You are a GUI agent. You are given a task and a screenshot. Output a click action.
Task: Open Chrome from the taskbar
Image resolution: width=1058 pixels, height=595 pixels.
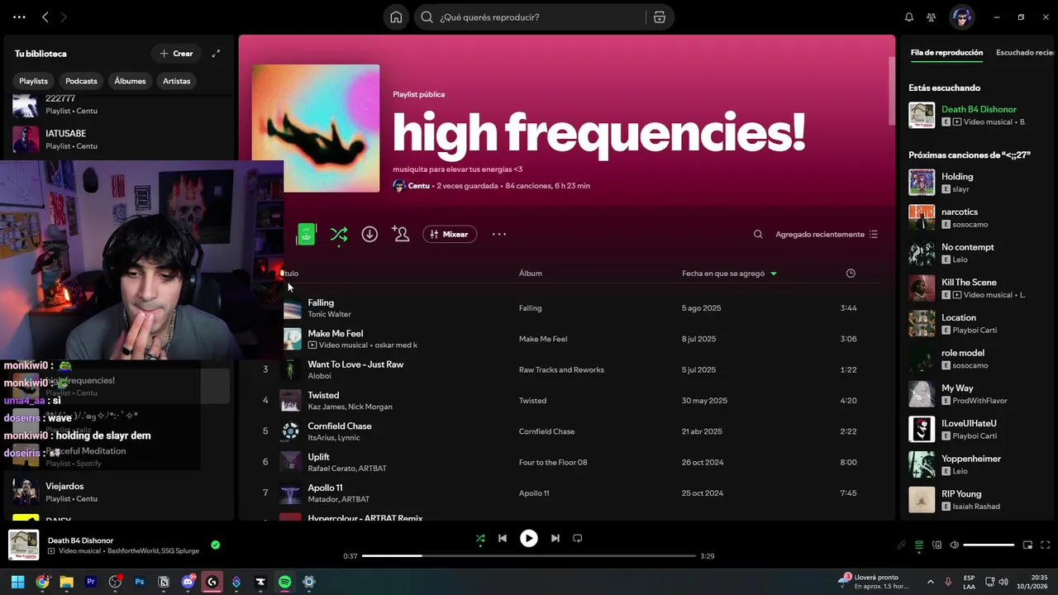42,582
